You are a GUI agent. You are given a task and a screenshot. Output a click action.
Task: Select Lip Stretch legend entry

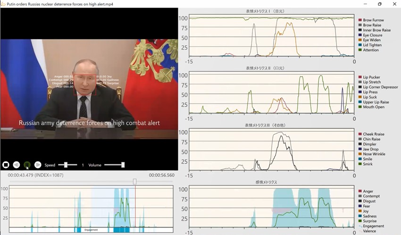[369, 82]
